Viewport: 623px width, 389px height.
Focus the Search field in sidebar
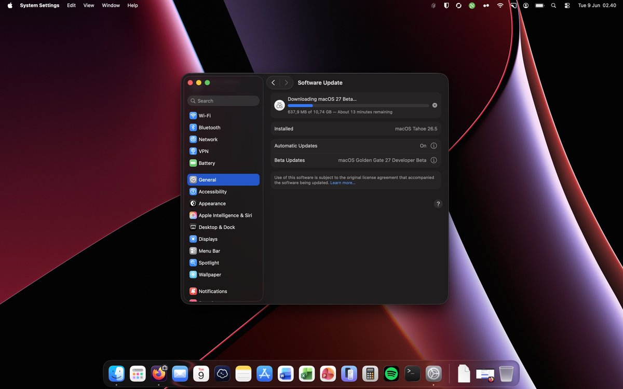[x=223, y=101]
